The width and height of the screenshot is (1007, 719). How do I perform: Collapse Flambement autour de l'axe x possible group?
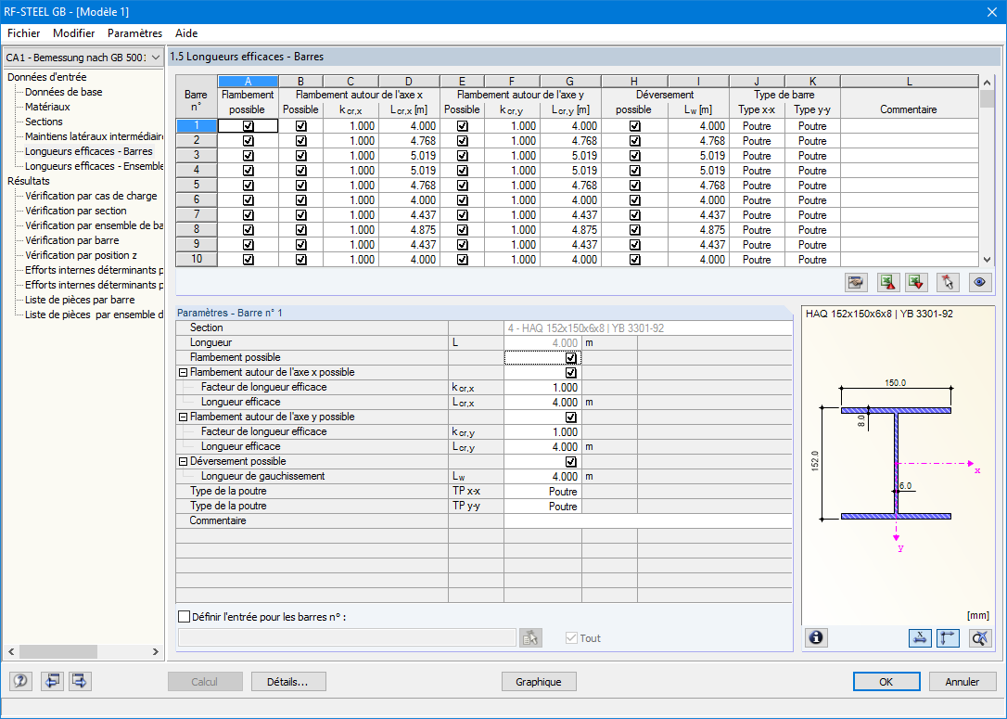[183, 373]
